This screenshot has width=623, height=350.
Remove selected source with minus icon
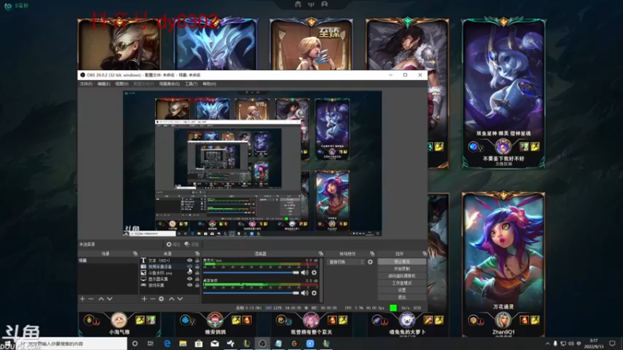tap(153, 299)
